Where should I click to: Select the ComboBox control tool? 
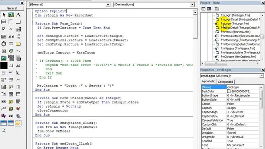tap(18, 29)
